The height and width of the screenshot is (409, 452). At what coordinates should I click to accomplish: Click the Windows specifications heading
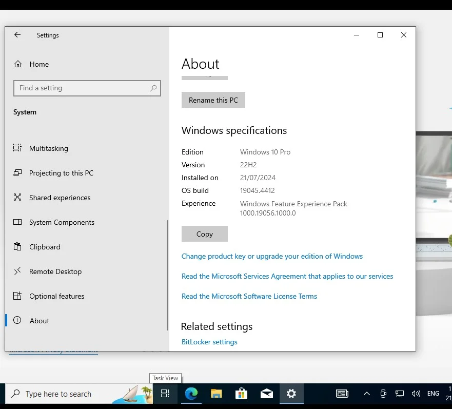(x=234, y=131)
